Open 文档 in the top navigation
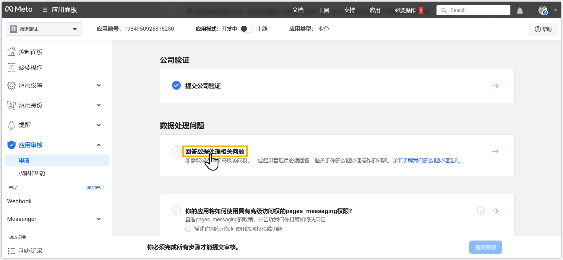This screenshot has width=563, height=260. [298, 10]
